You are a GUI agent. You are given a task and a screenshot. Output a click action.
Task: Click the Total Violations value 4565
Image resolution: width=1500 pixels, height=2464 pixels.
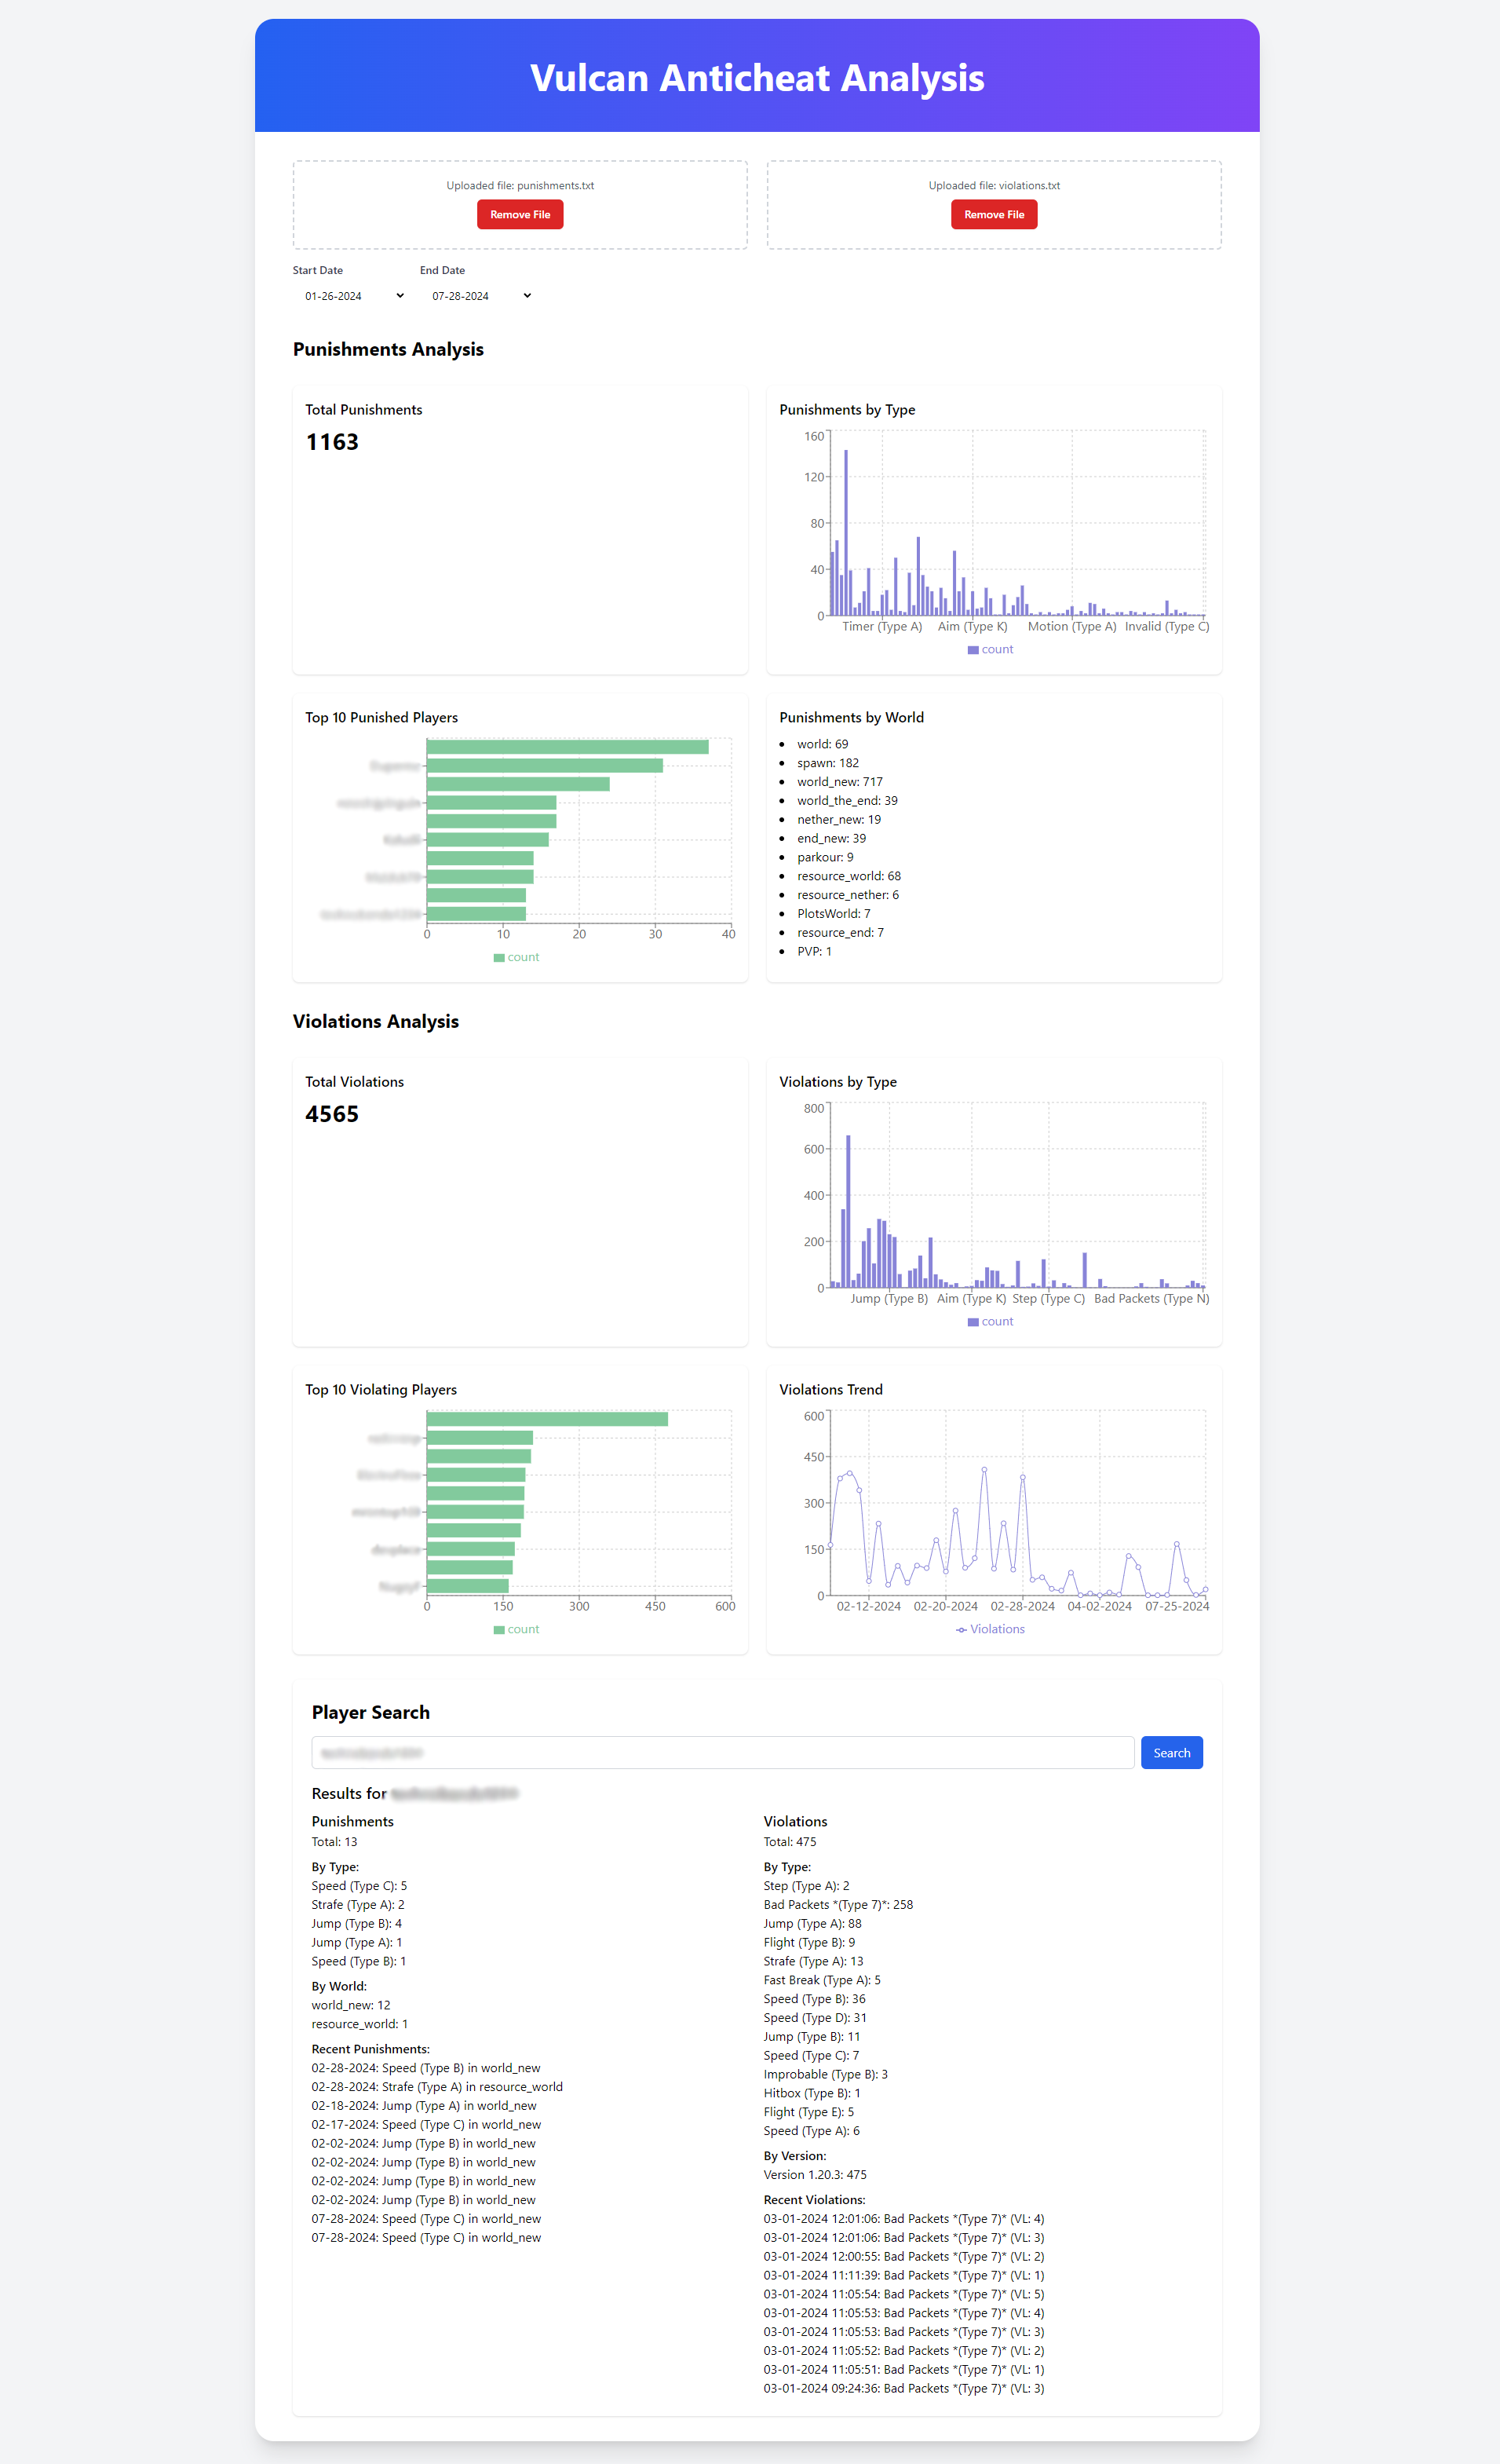click(x=332, y=1114)
